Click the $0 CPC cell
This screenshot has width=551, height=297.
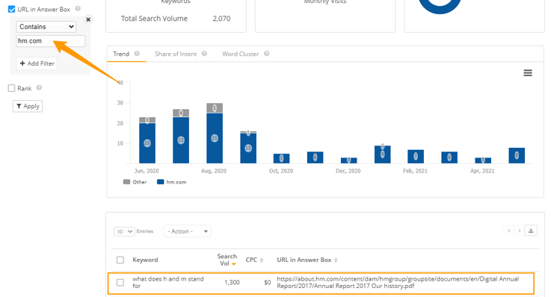268,282
